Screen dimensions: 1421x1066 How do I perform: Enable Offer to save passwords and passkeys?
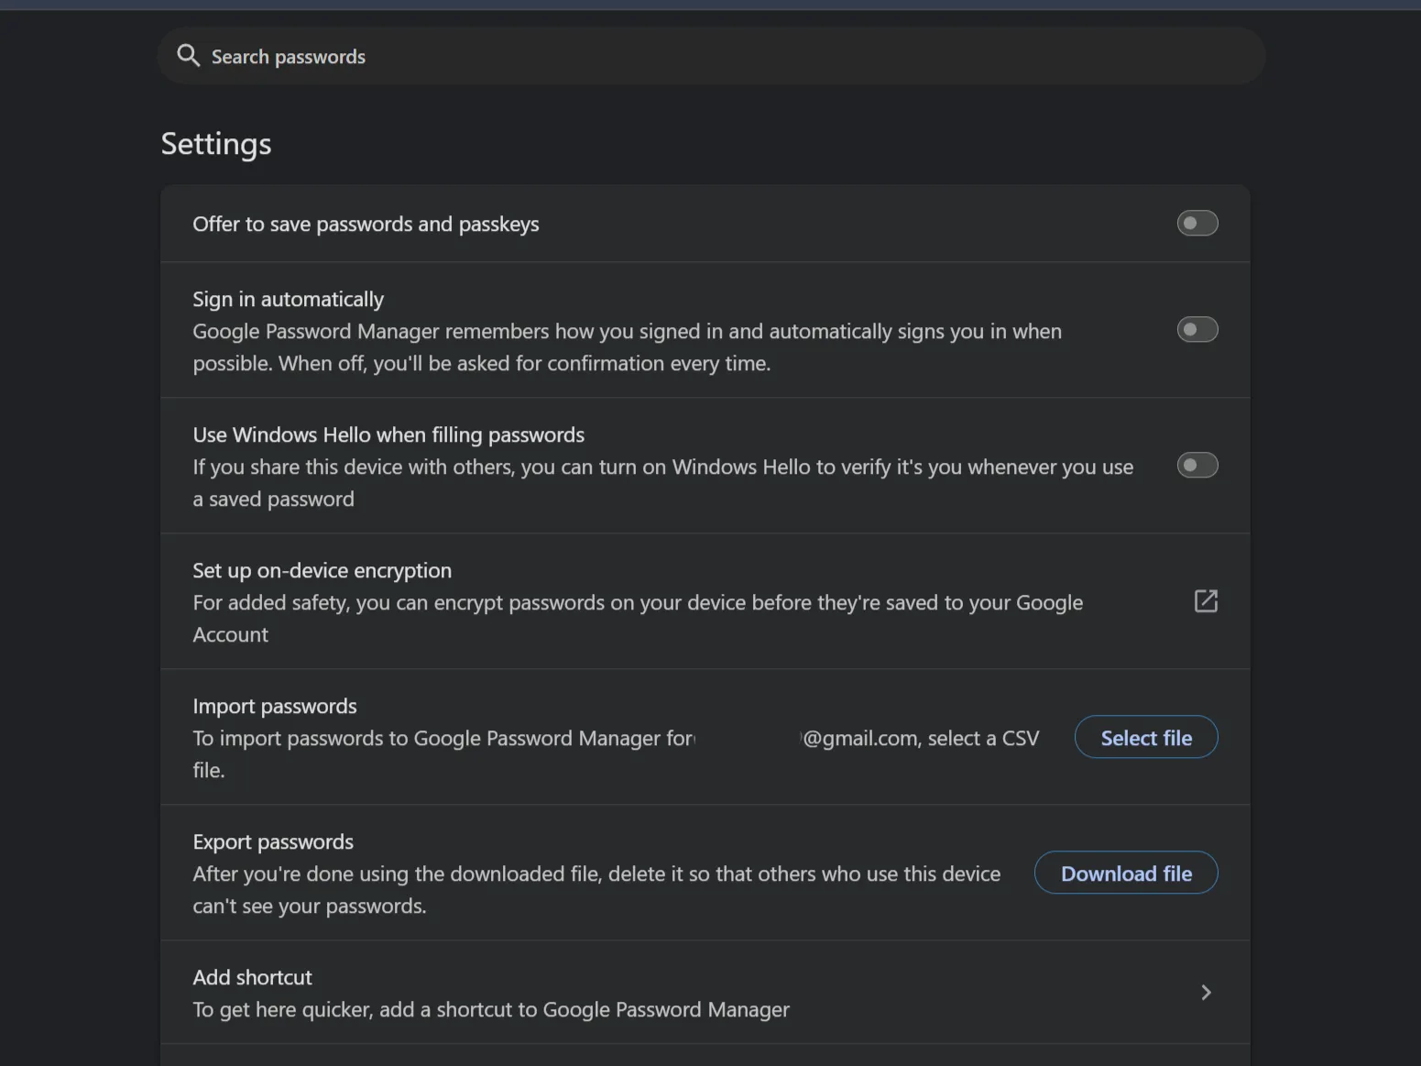1197,224
